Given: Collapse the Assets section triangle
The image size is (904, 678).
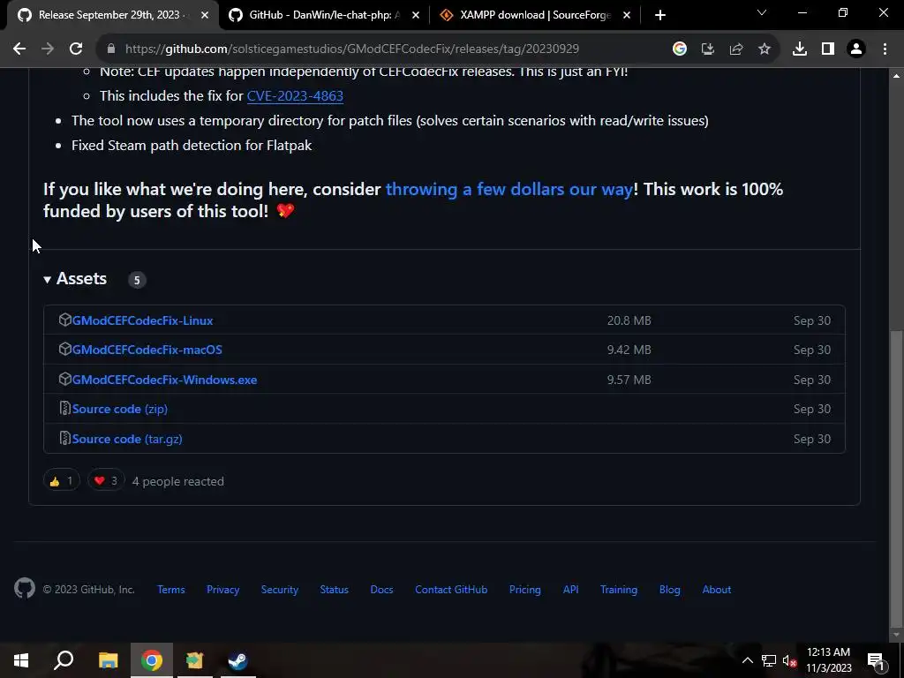Looking at the screenshot, I should 48,280.
